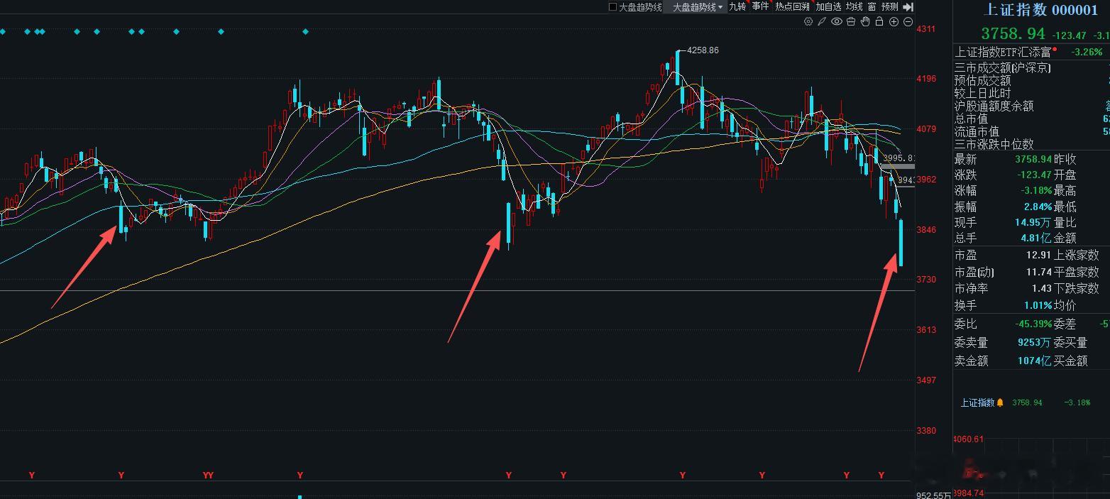1110x499 pixels.
Task: Click the 振幅 value 2.84%
Action: (x=1037, y=207)
